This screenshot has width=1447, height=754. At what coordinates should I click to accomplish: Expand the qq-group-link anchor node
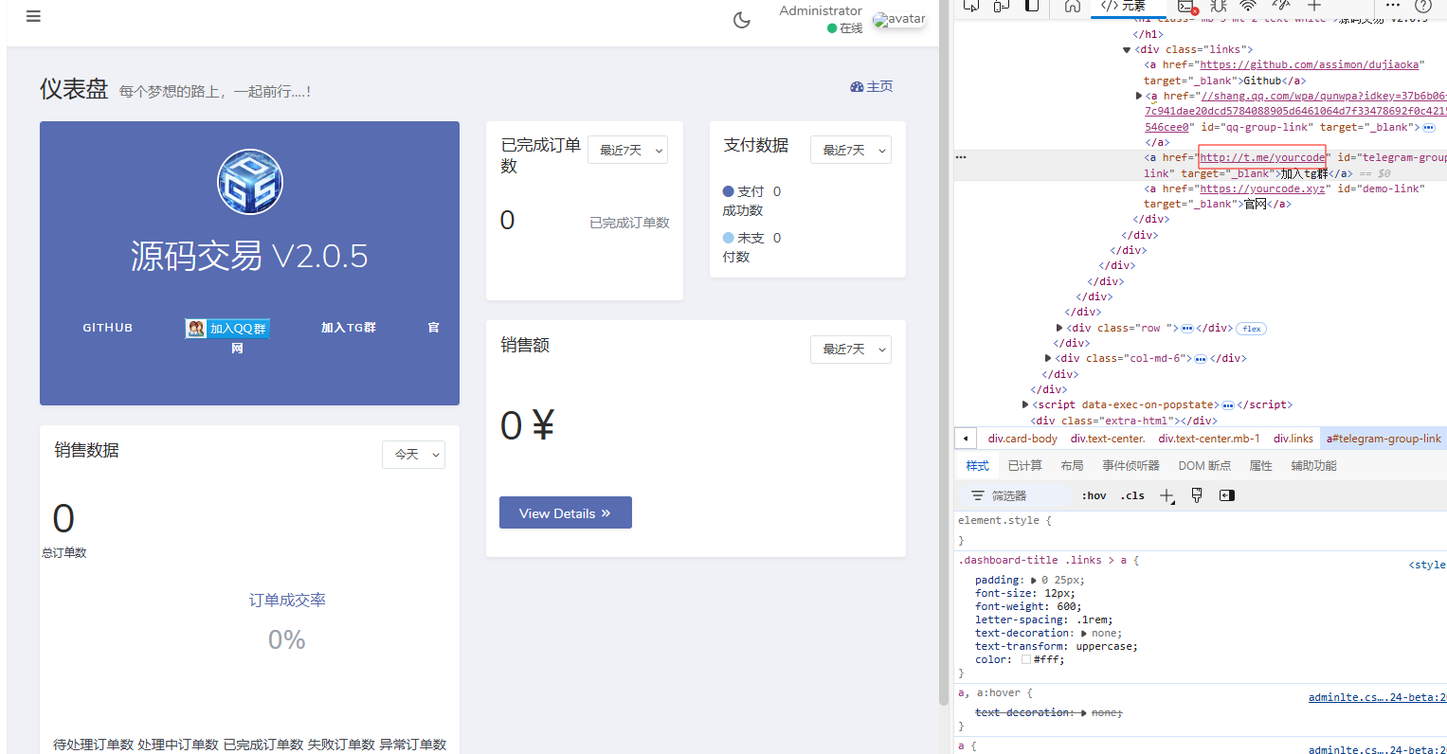[1139, 96]
